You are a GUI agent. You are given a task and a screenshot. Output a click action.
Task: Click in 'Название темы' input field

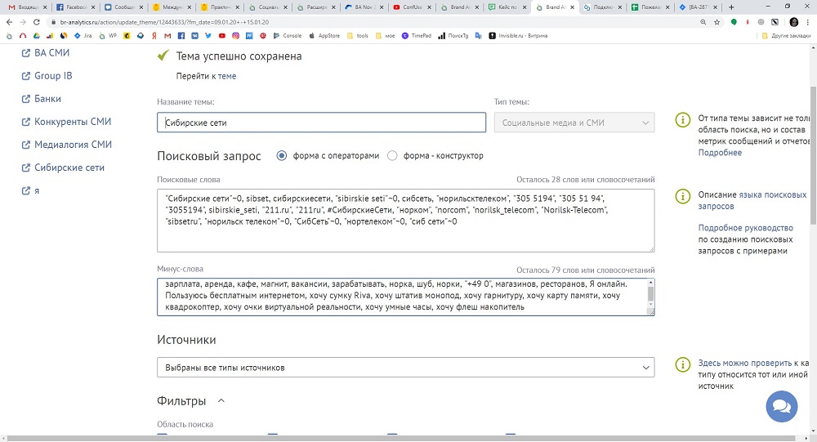coord(321,123)
